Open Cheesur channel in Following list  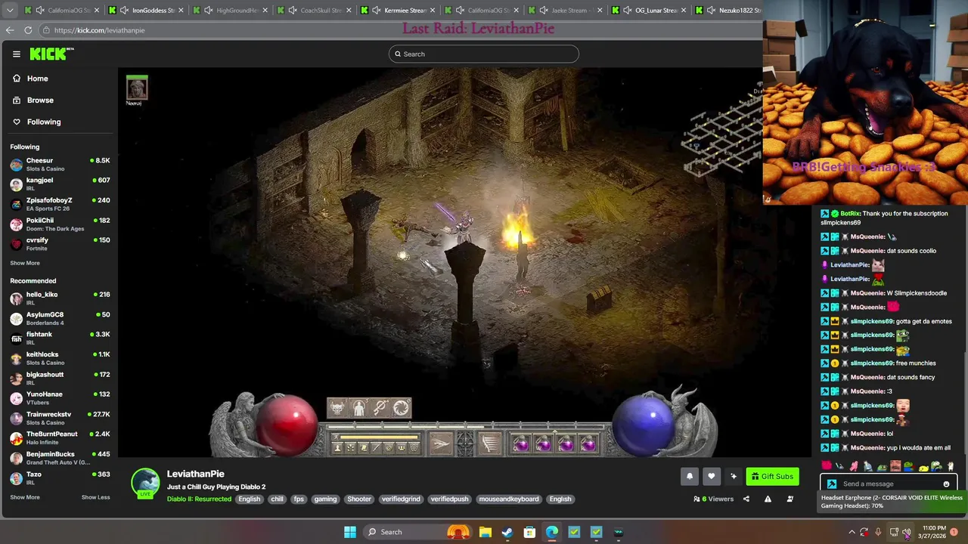60,164
